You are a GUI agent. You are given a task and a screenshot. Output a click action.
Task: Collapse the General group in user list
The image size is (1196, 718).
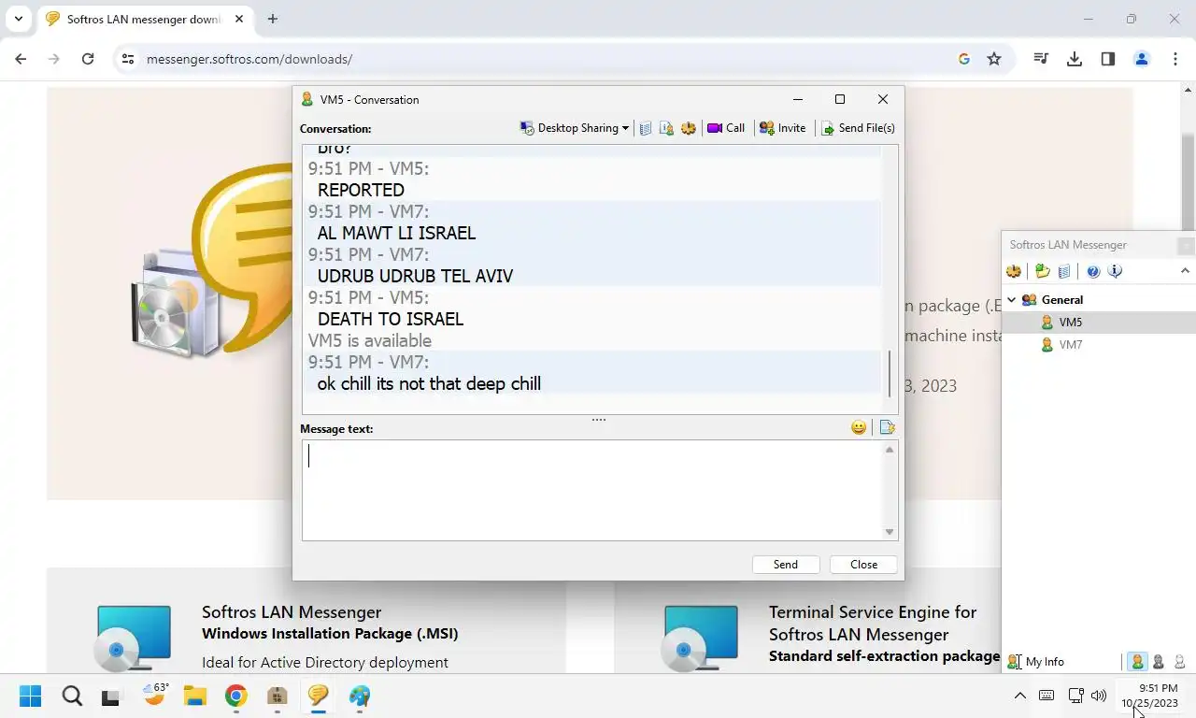tap(1011, 300)
